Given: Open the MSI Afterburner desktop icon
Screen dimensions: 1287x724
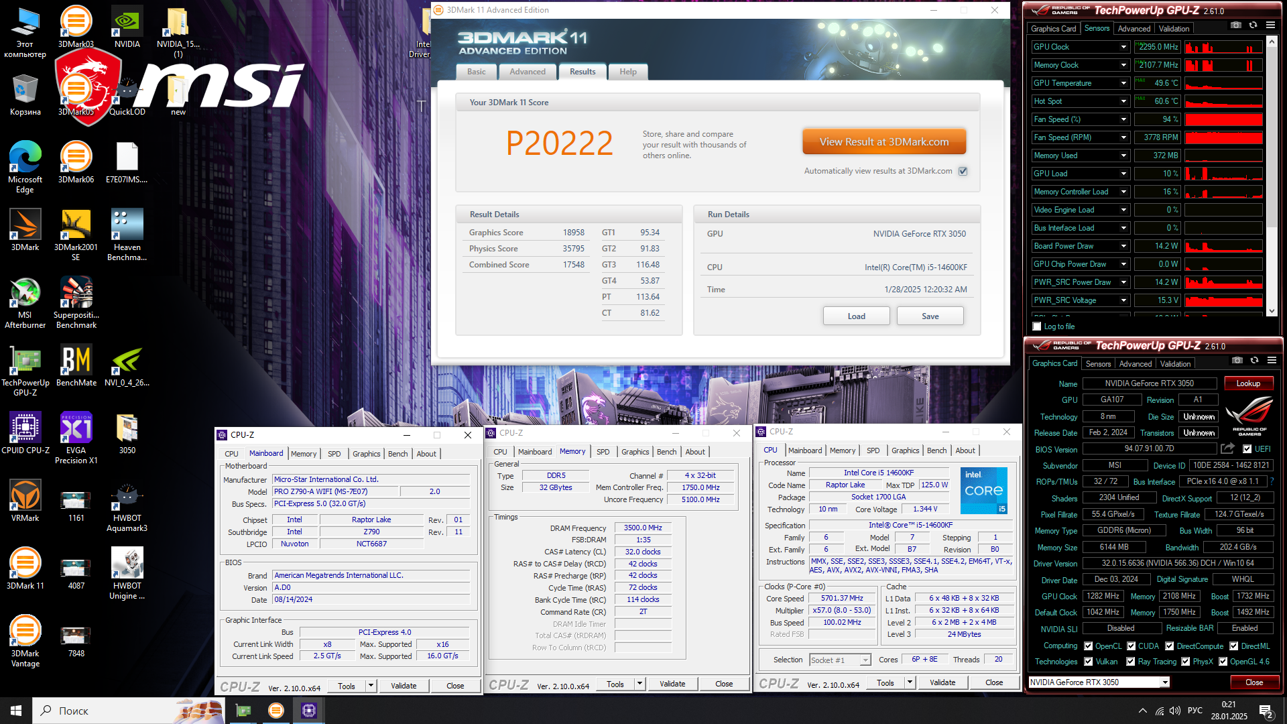Looking at the screenshot, I should coord(25,303).
